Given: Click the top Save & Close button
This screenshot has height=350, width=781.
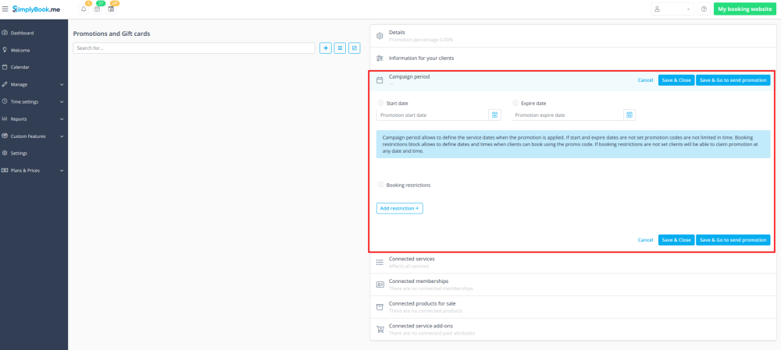Looking at the screenshot, I should pyautogui.click(x=676, y=80).
